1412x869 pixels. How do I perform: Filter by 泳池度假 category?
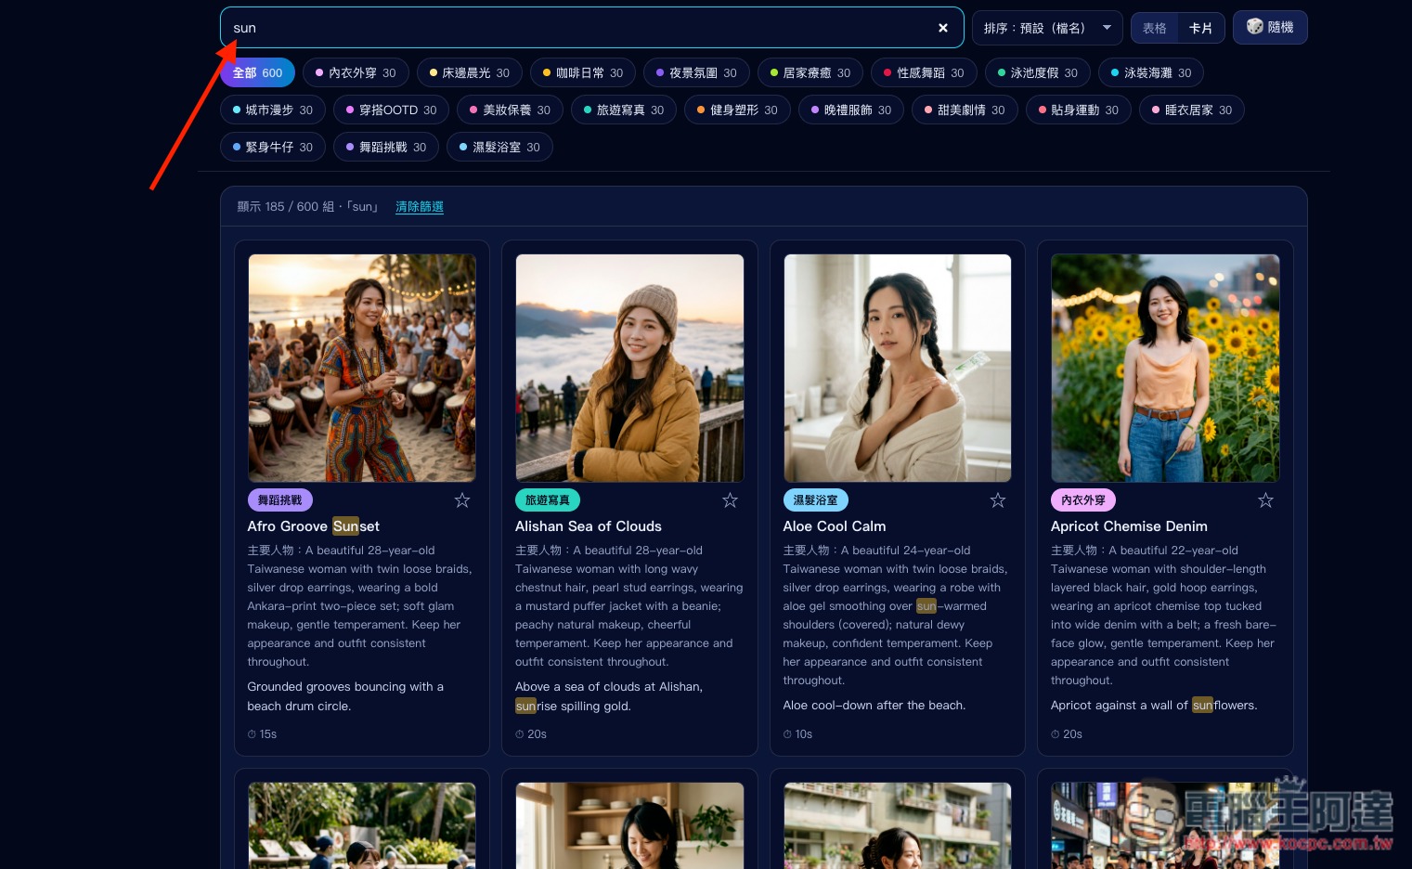[1038, 72]
